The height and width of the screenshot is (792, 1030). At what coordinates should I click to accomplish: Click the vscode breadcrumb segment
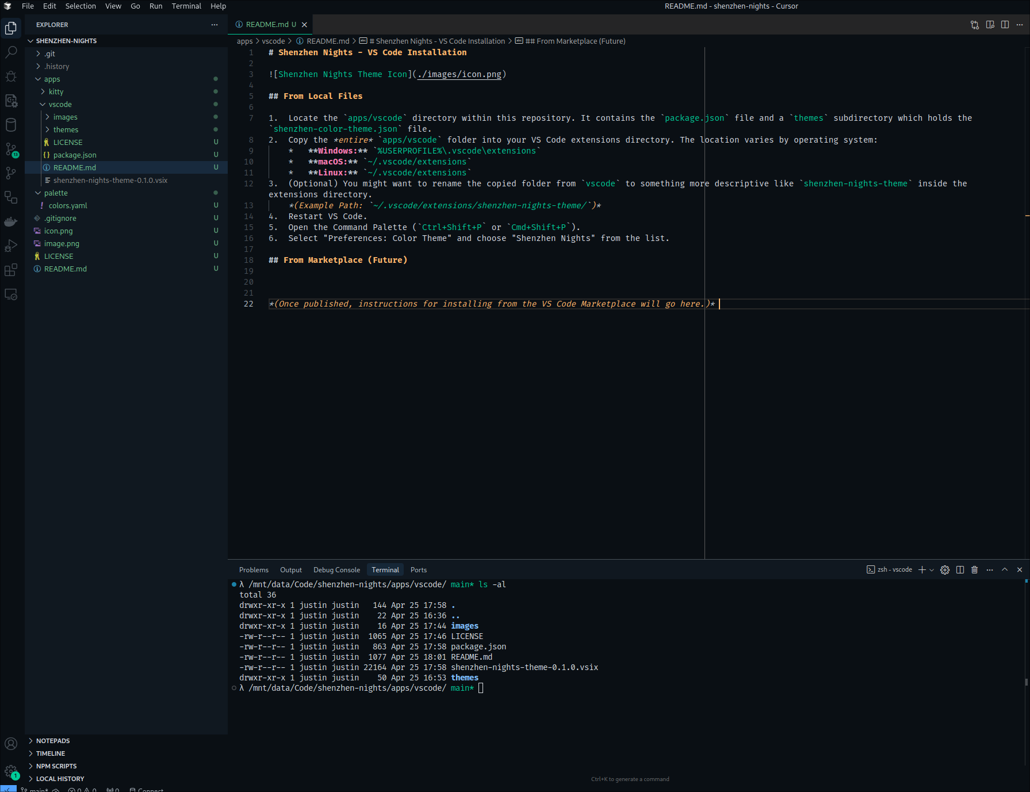273,41
